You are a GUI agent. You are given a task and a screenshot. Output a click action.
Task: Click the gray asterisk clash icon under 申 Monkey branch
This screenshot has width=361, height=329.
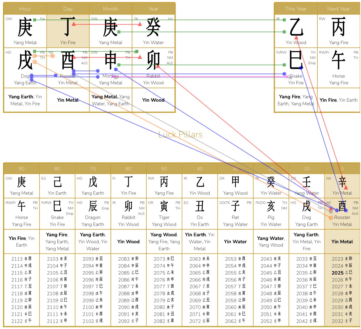pos(116,78)
